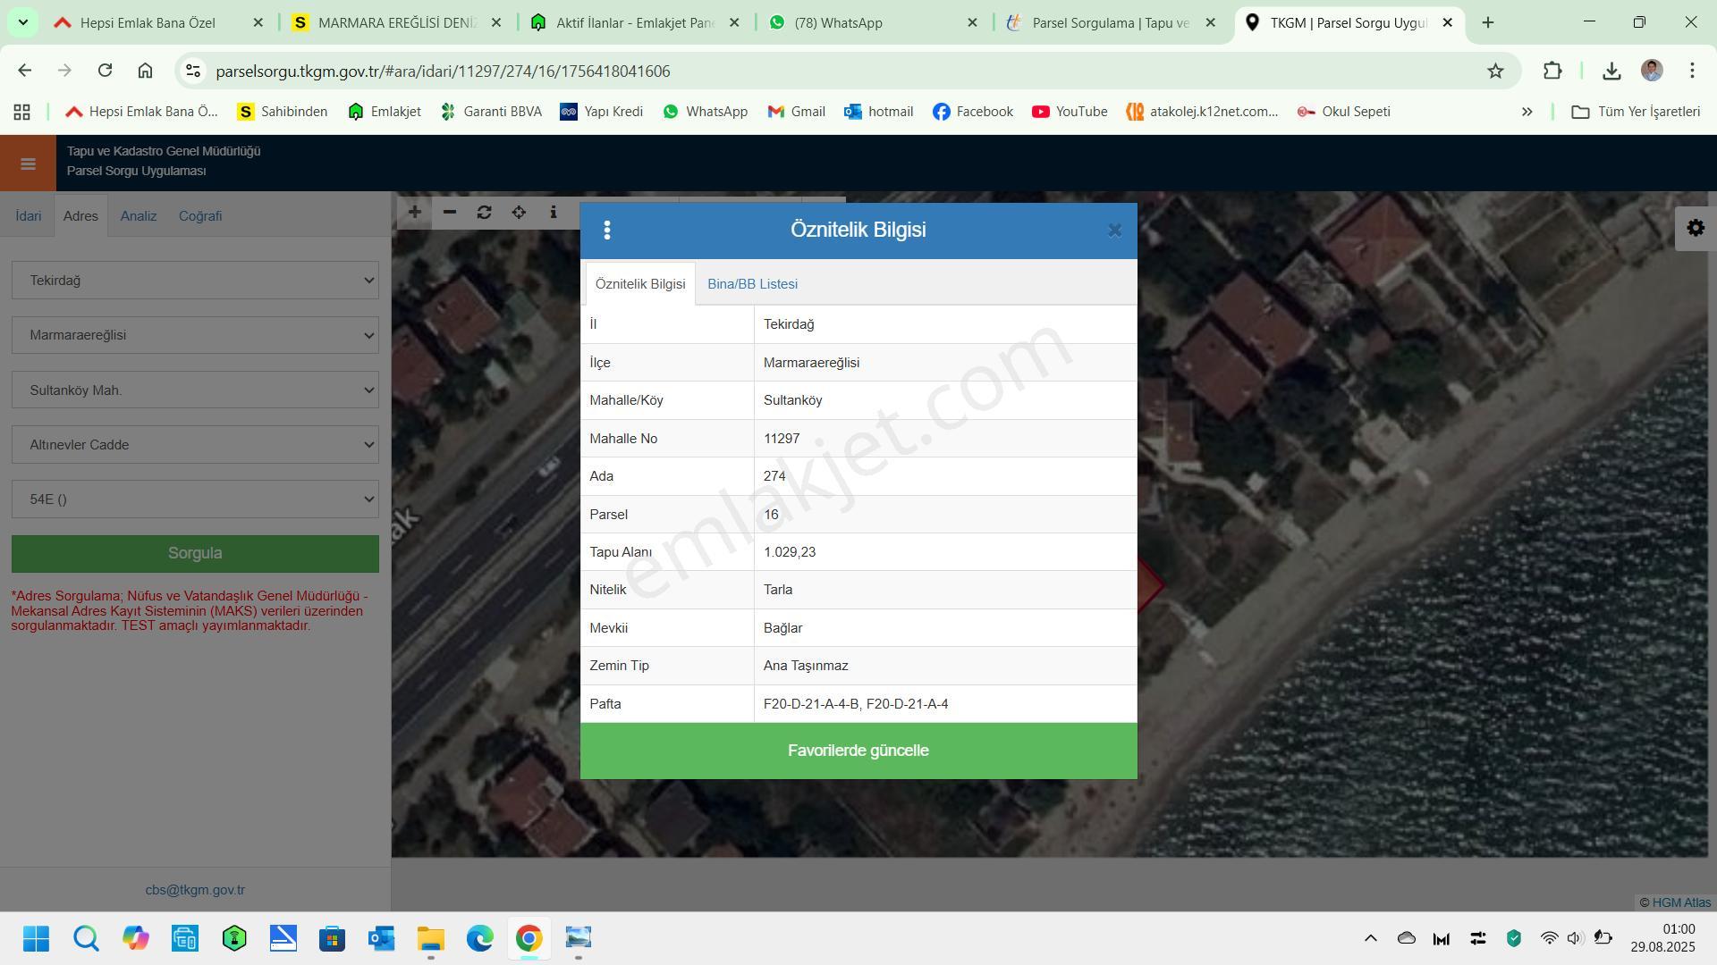Image resolution: width=1717 pixels, height=965 pixels.
Task: Close the Öznitelik Bilgisi dialog
Action: click(1114, 231)
